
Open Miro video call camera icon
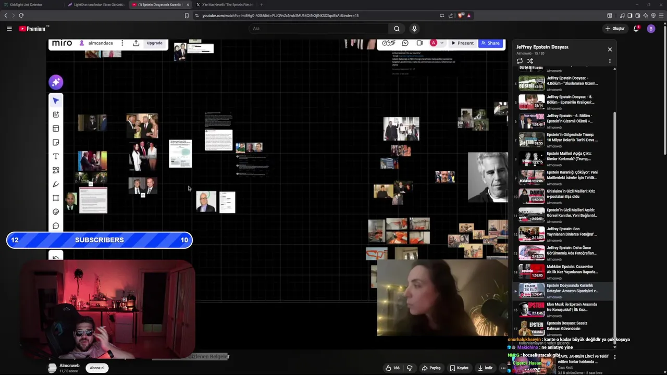click(419, 43)
